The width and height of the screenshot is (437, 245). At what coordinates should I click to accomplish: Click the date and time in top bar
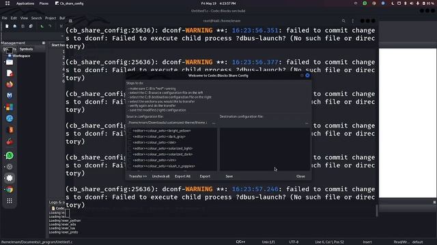click(x=218, y=3)
